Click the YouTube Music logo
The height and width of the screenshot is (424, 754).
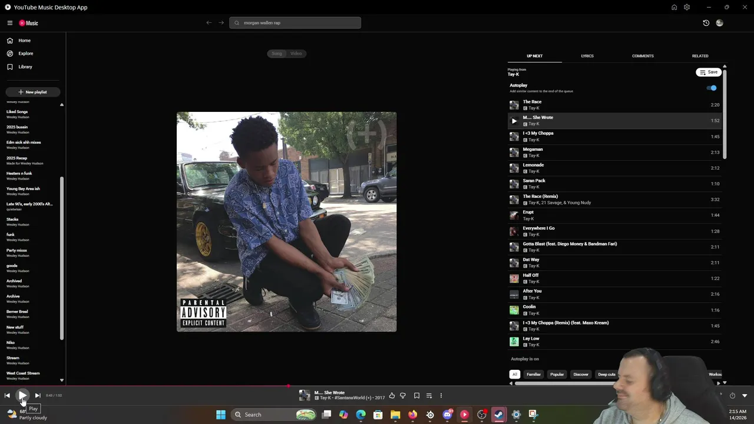tap(28, 23)
